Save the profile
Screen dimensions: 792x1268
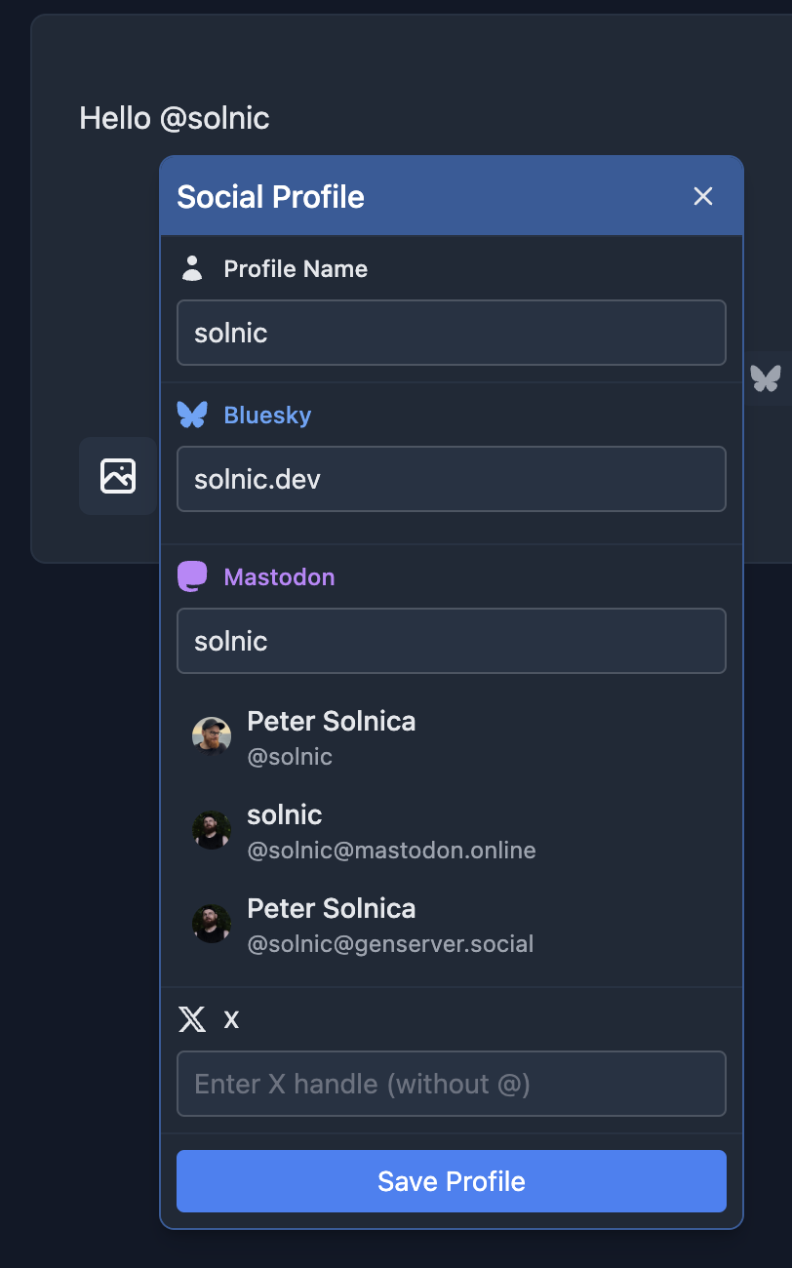(451, 1181)
